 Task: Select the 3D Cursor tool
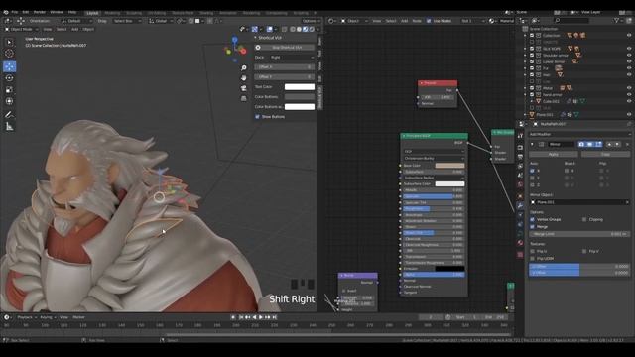coord(9,53)
